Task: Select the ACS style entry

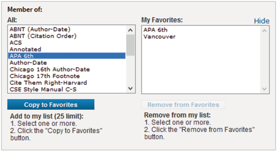Action: 67,43
